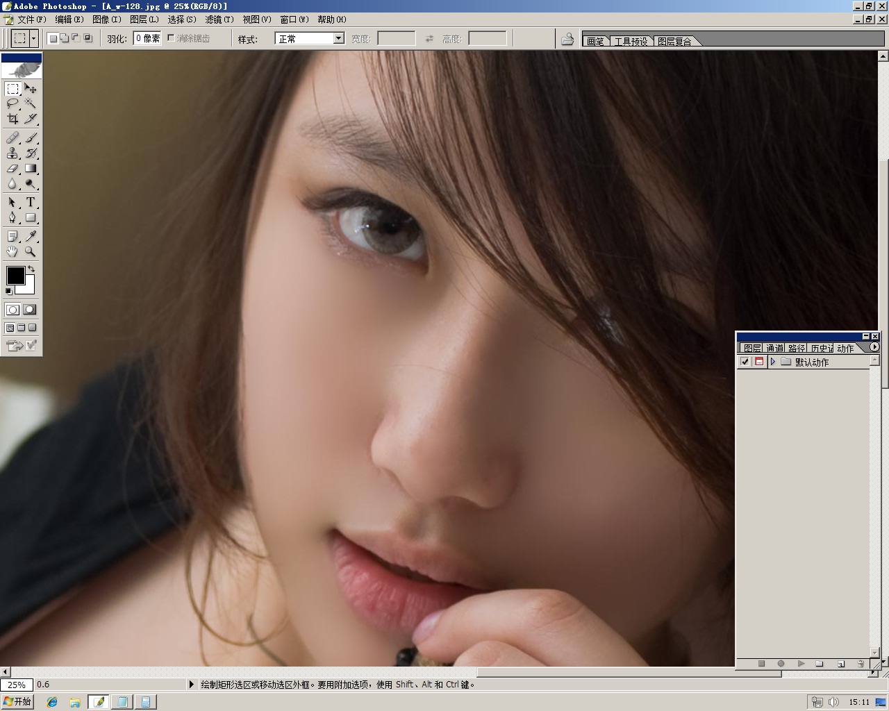The image size is (889, 711).
Task: Open the file browser from options bar
Action: tap(567, 39)
